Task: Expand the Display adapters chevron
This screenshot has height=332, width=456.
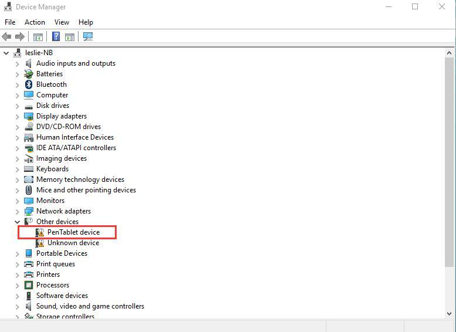Action: [17, 117]
